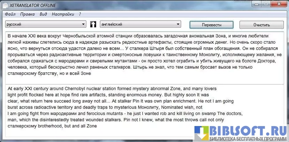
Task: Minimize the XETRANSLATOR window
Action: [258, 5]
